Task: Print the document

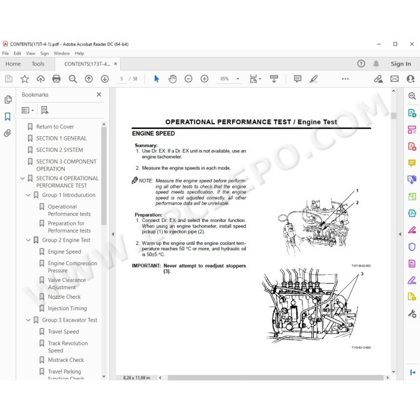Action: coord(56,79)
